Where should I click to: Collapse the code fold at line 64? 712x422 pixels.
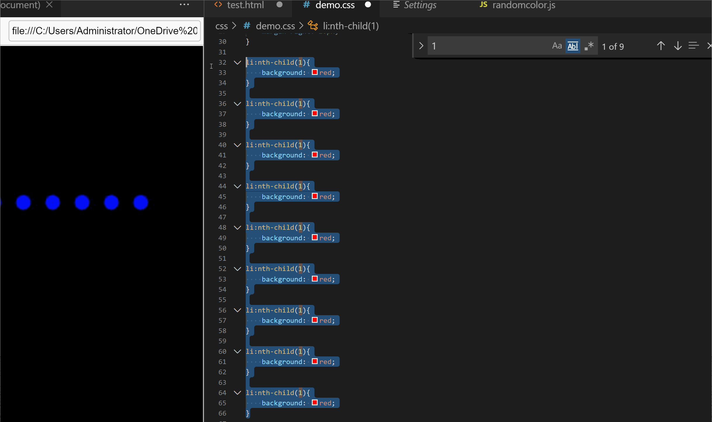(x=237, y=393)
